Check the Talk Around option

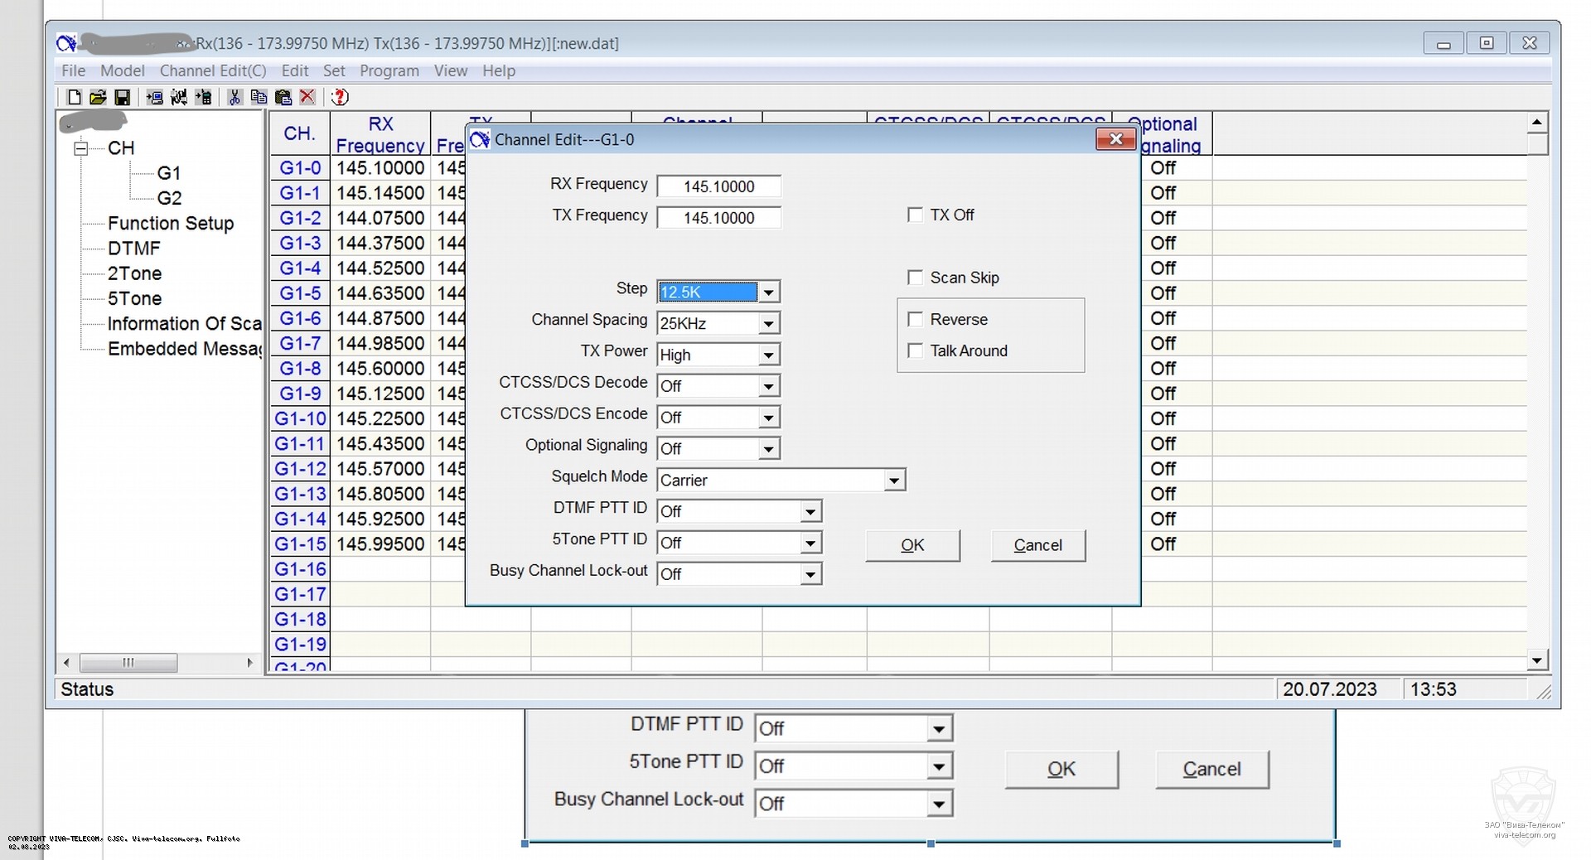pyautogui.click(x=916, y=351)
